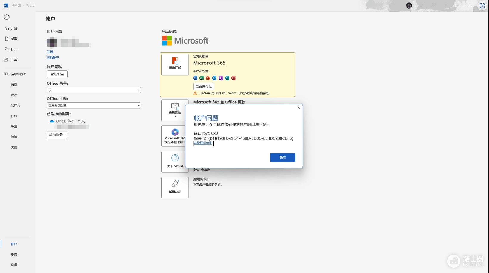489x273 pixels.
Task: Open 反馈 in the sidebar
Action: [x=14, y=255]
